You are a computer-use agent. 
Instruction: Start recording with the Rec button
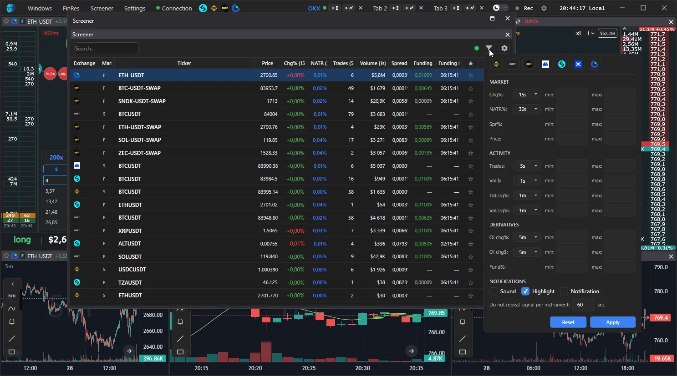pyautogui.click(x=524, y=8)
